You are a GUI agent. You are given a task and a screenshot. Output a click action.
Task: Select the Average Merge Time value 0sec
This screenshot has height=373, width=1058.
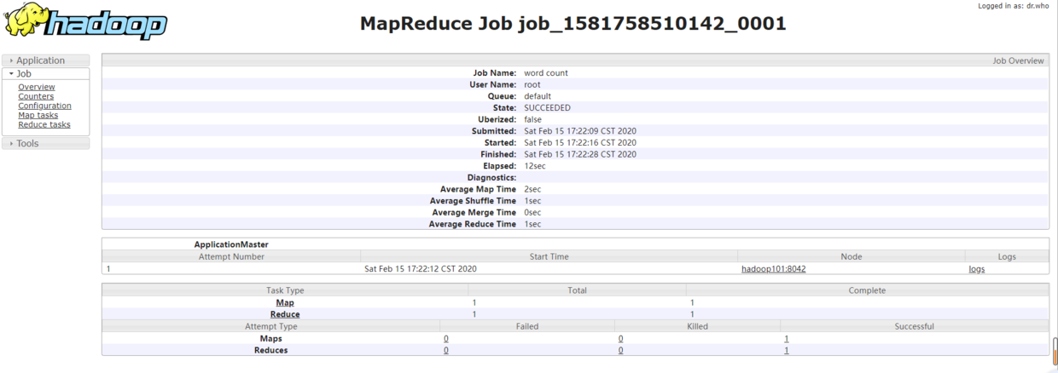(532, 213)
